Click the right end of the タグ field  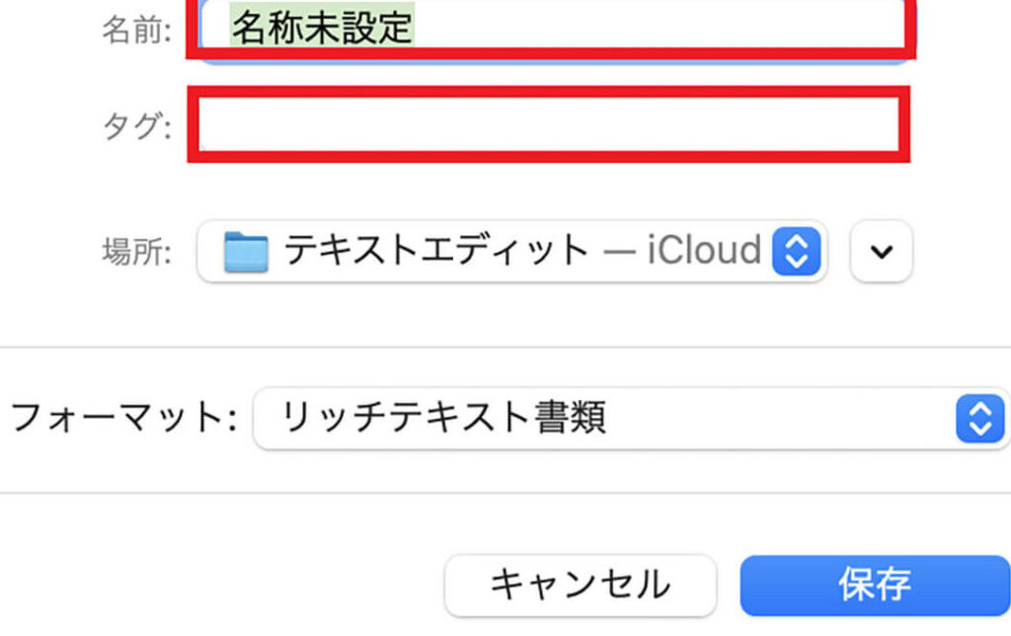pyautogui.click(x=869, y=124)
